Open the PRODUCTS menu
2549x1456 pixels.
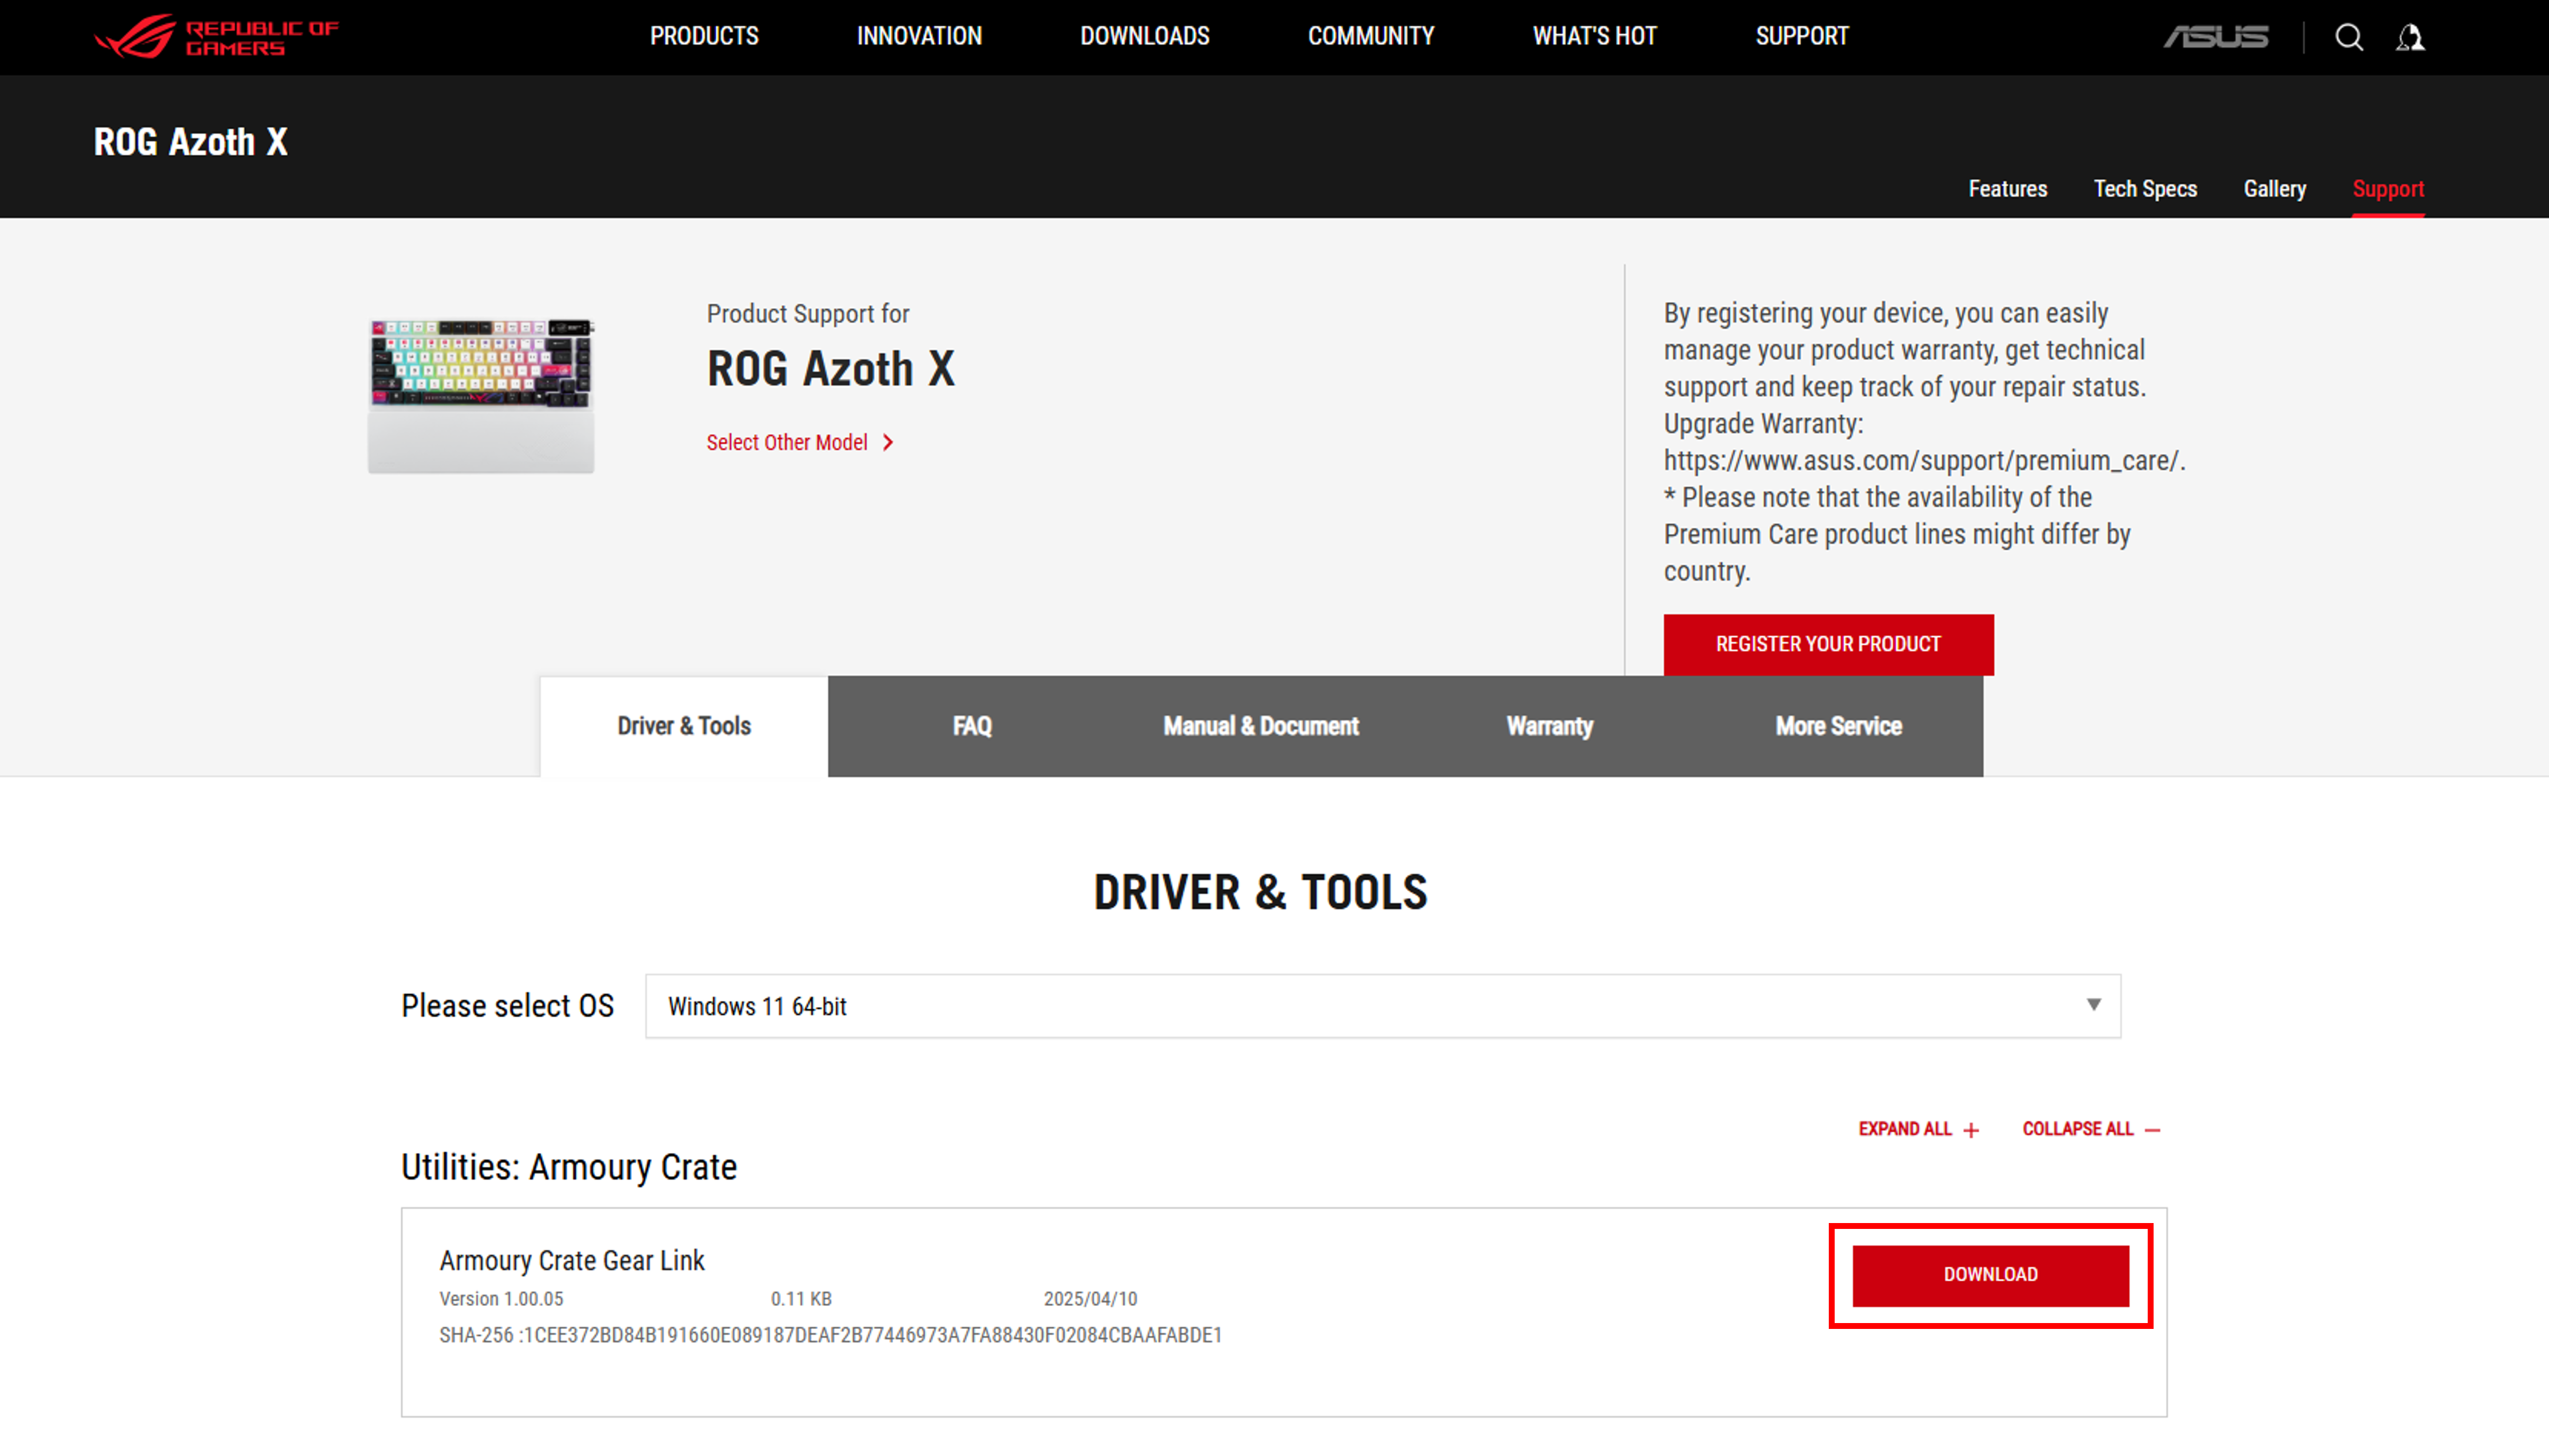tap(704, 36)
